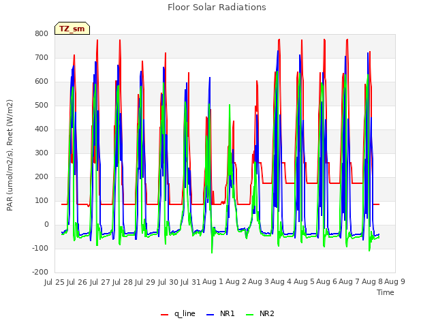This screenshot has height=327, width=436.
Task: Click the 400 y-axis tick label
Action: pyautogui.click(x=42, y=129)
